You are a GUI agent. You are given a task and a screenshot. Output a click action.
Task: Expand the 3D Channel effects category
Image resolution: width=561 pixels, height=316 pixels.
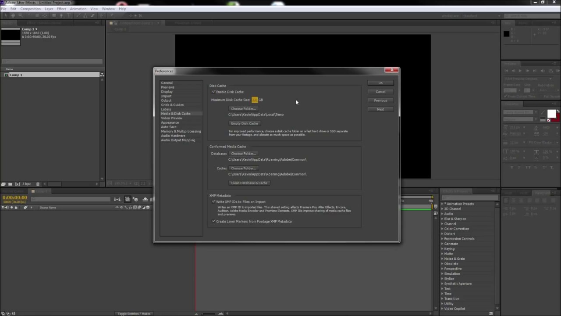[442, 209]
